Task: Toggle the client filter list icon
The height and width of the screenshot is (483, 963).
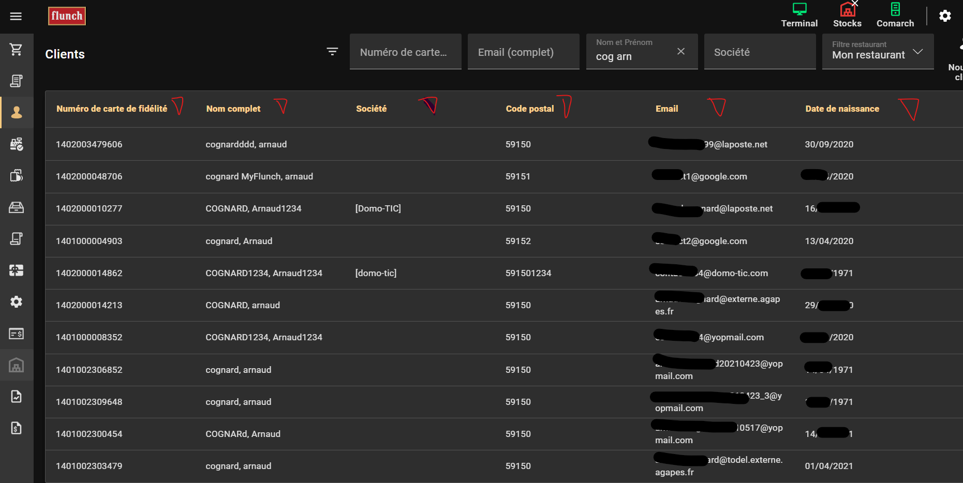Action: [332, 51]
